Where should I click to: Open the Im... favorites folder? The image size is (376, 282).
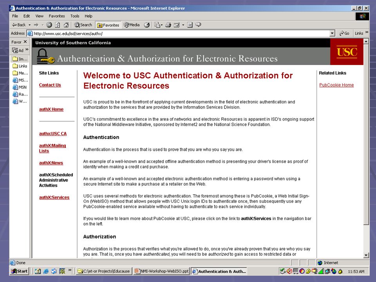pyautogui.click(x=20, y=59)
